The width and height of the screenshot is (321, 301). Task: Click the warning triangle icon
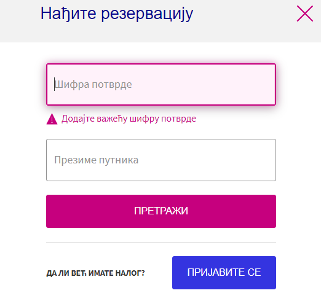pyautogui.click(x=52, y=119)
